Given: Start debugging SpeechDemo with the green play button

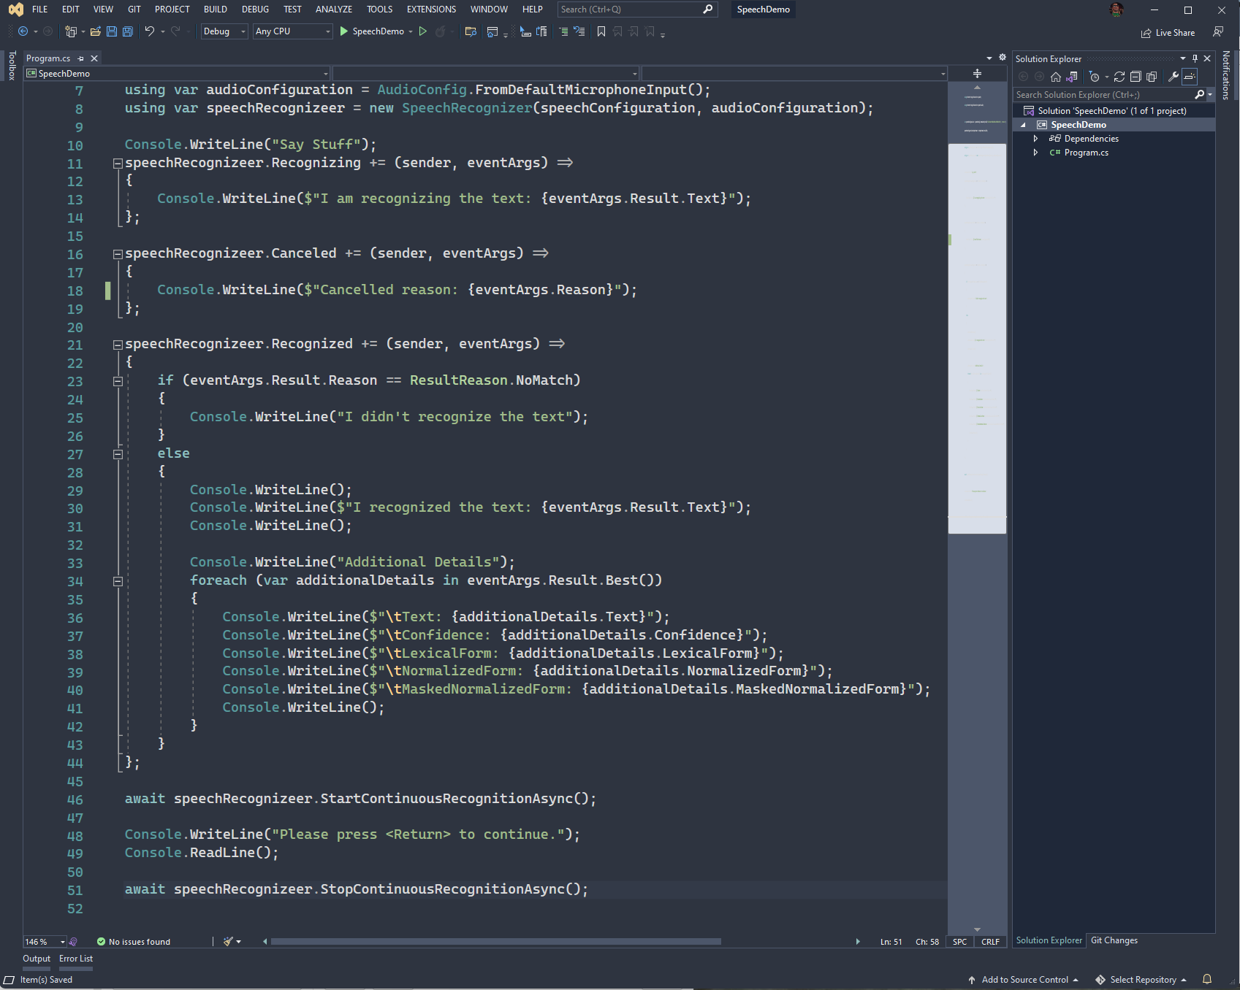Looking at the screenshot, I should [344, 31].
